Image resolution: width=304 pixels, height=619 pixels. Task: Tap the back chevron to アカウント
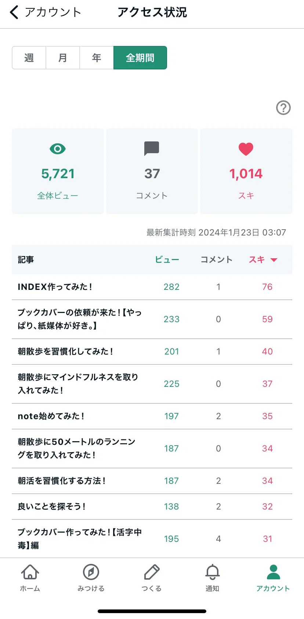tap(14, 12)
